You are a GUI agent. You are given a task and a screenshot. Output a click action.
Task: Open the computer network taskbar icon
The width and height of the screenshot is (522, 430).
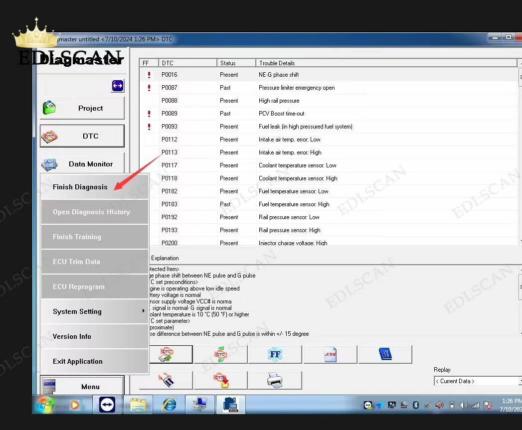click(200, 405)
